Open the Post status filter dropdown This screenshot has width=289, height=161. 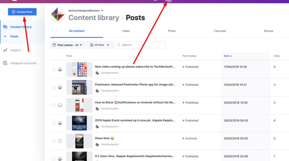(x=67, y=45)
